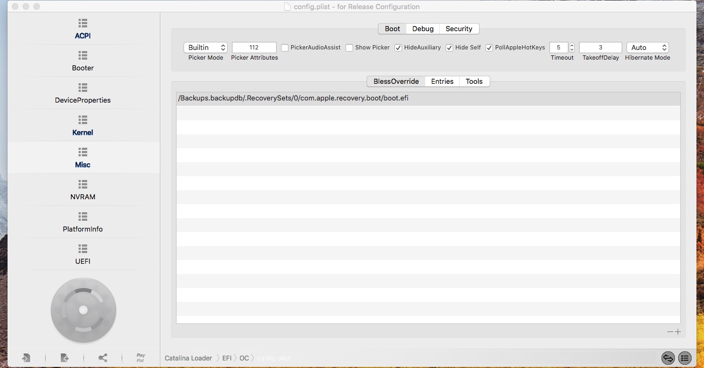Open the Kernel section in sidebar
Screen dimensions: 704x368
coord(83,126)
